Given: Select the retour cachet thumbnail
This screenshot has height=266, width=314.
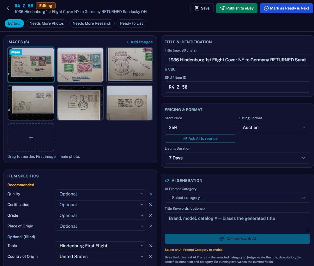Looking at the screenshot, I should pyautogui.click(x=130, y=65).
